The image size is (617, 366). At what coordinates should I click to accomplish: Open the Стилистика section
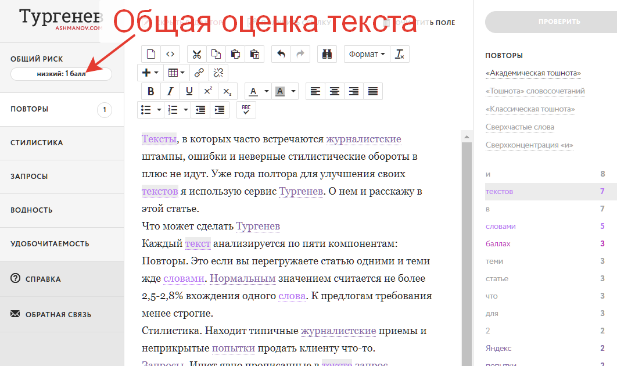click(x=62, y=143)
